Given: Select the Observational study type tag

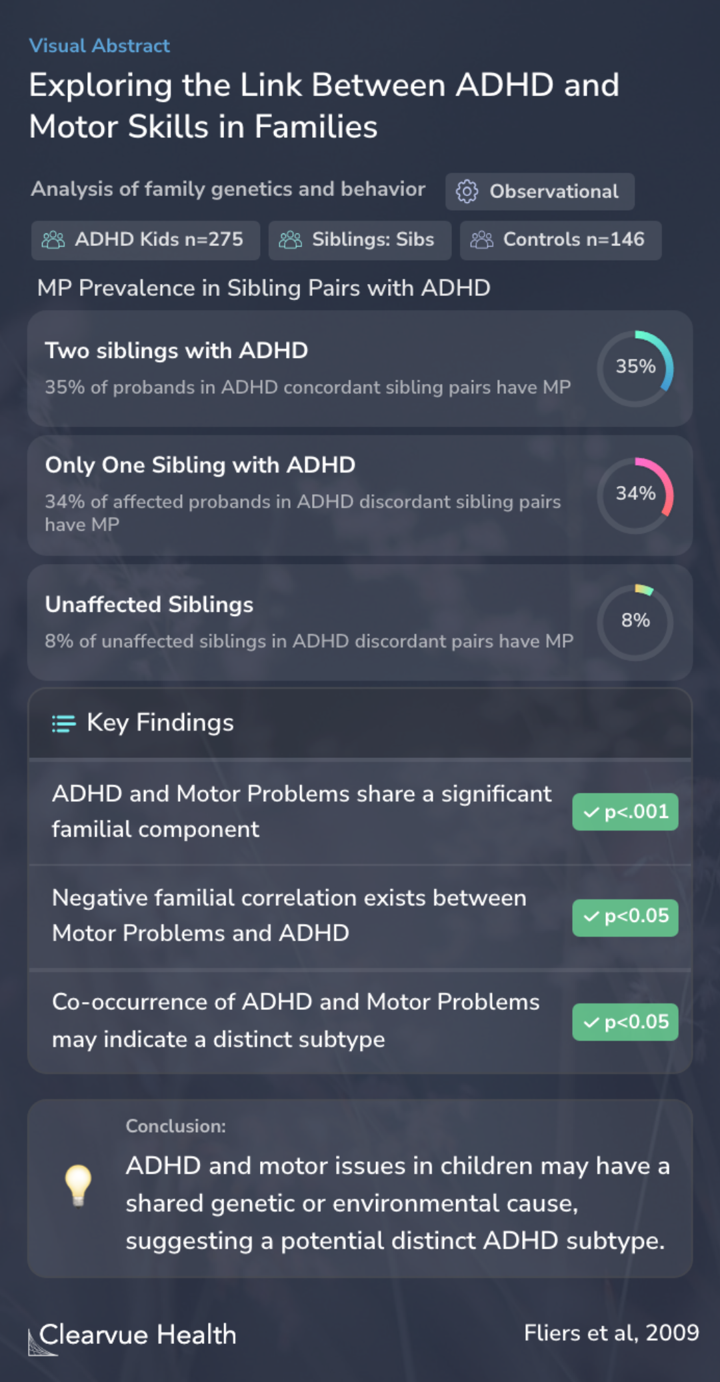Looking at the screenshot, I should pos(540,192).
